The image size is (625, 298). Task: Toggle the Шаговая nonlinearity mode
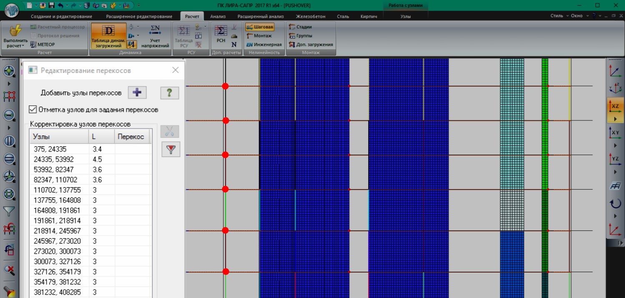click(x=259, y=27)
